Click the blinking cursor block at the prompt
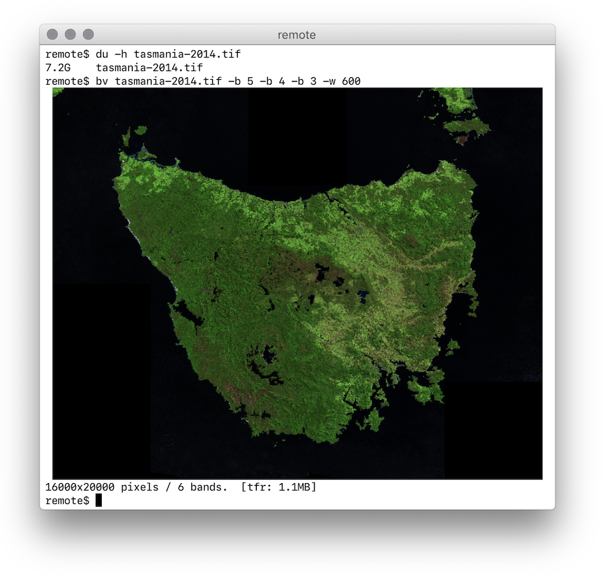The width and height of the screenshot is (613, 580). pyautogui.click(x=99, y=500)
